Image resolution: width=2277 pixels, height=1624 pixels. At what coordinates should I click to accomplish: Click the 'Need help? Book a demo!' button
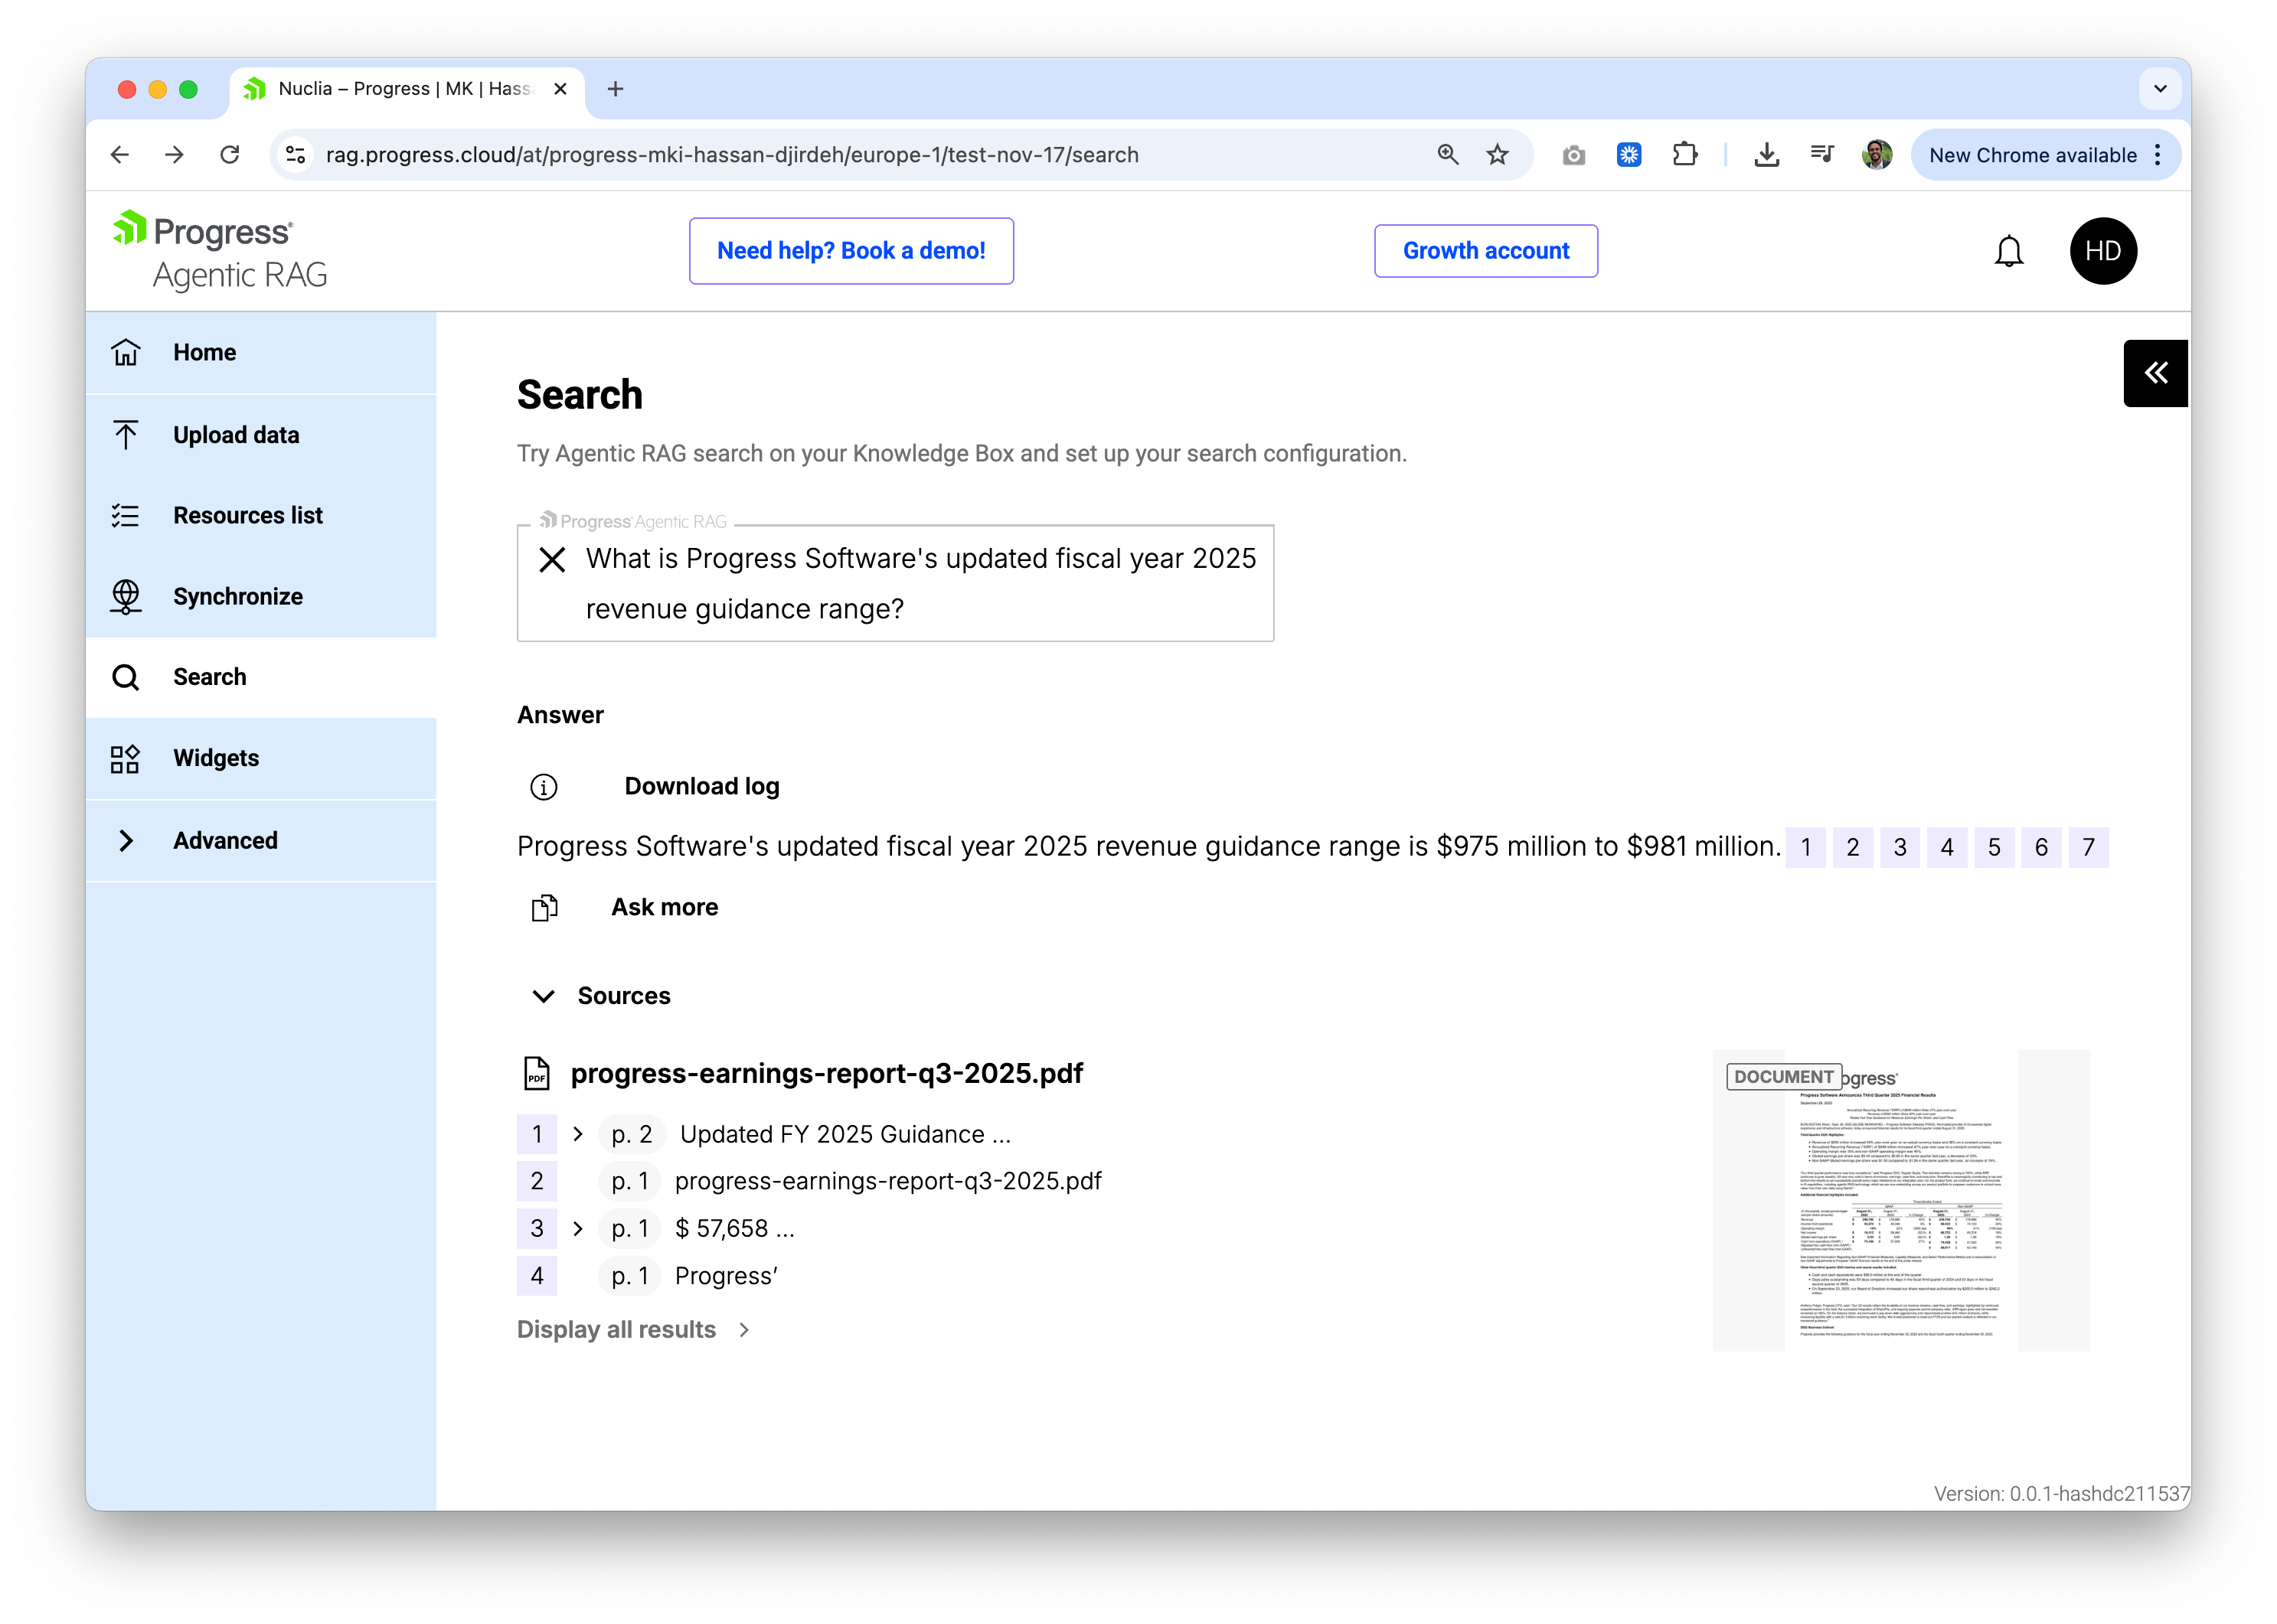[851, 251]
